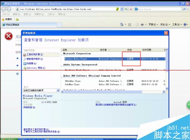Open the 工具(T) menu in menu bar
Screen dimensions: 190x140
(51, 14)
